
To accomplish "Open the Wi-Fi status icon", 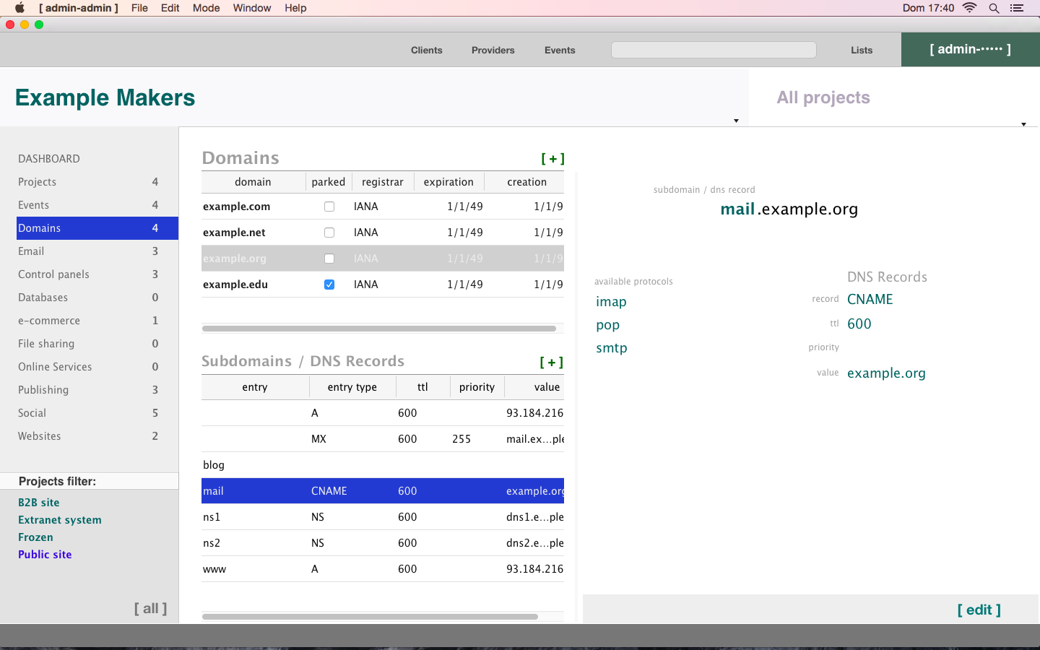I will (970, 8).
